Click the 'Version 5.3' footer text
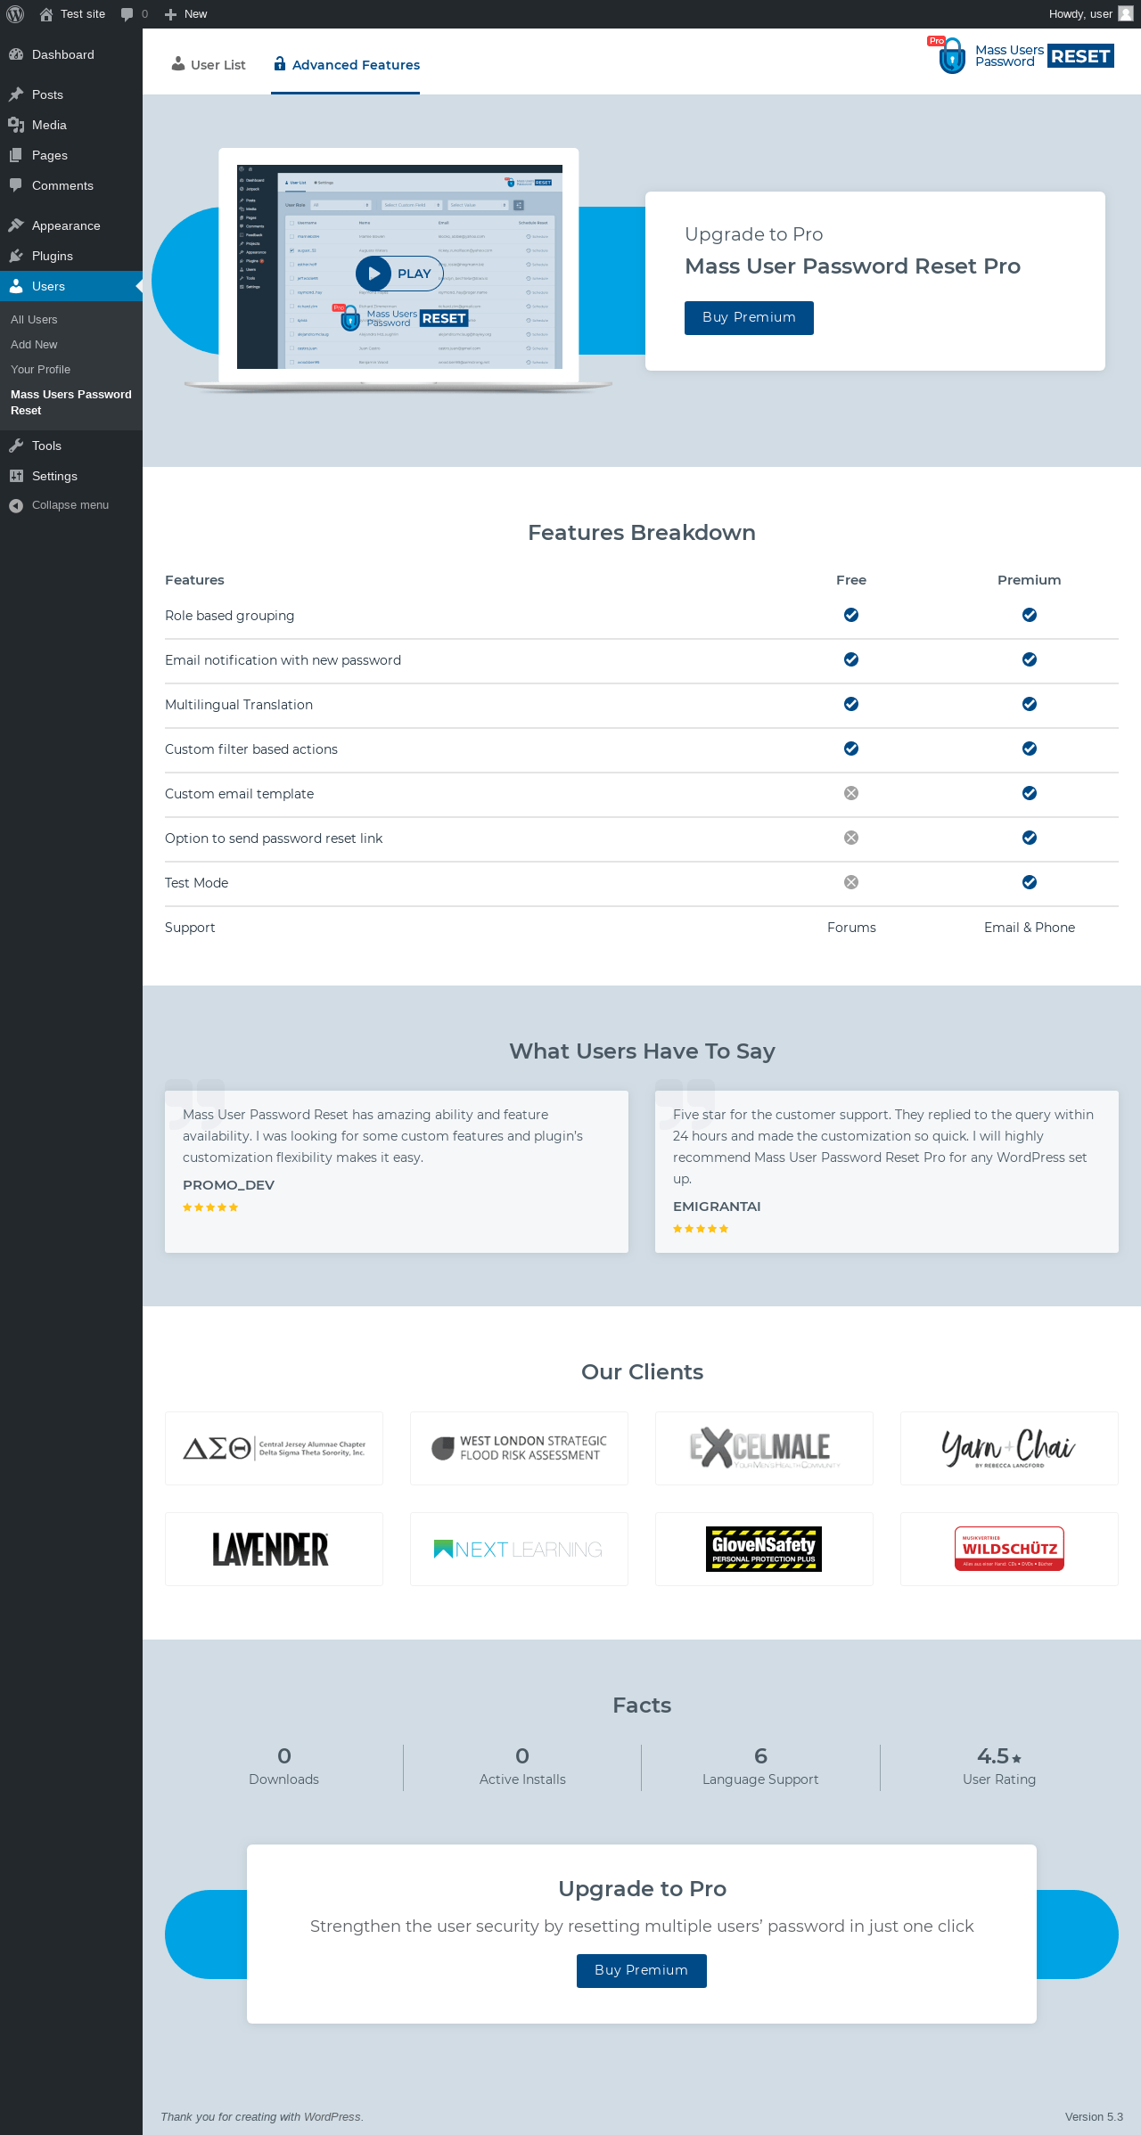 coord(1094,2117)
